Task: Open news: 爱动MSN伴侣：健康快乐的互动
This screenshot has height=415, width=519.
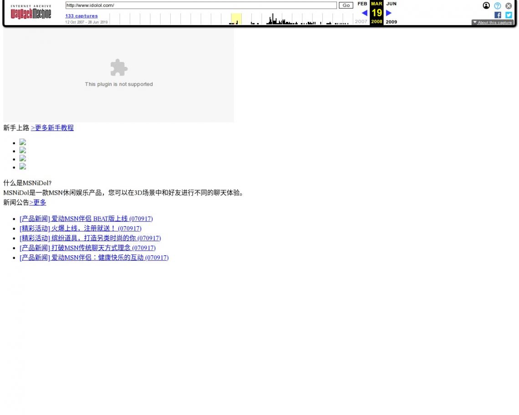Action: coord(94,258)
